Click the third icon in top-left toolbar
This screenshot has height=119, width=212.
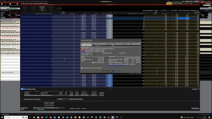(10, 4)
